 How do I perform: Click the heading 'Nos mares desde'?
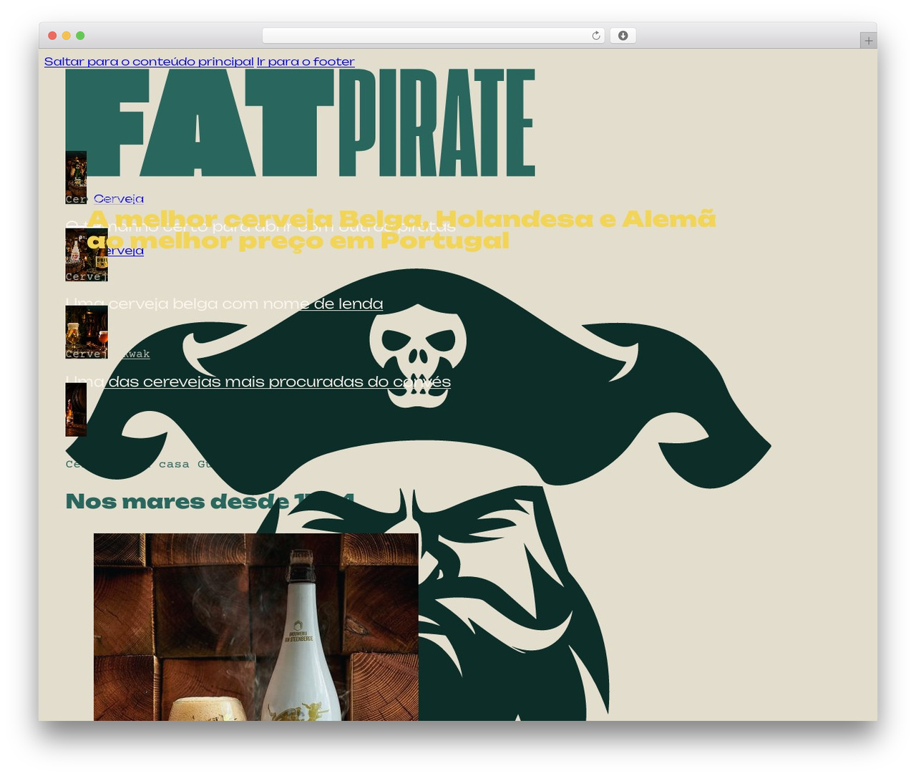(x=177, y=501)
